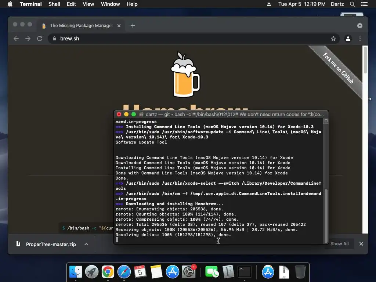Open the Window menu

coord(110,4)
